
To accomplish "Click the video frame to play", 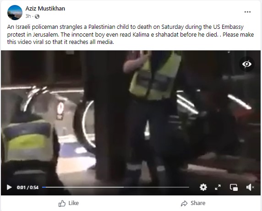I will click(131, 117).
